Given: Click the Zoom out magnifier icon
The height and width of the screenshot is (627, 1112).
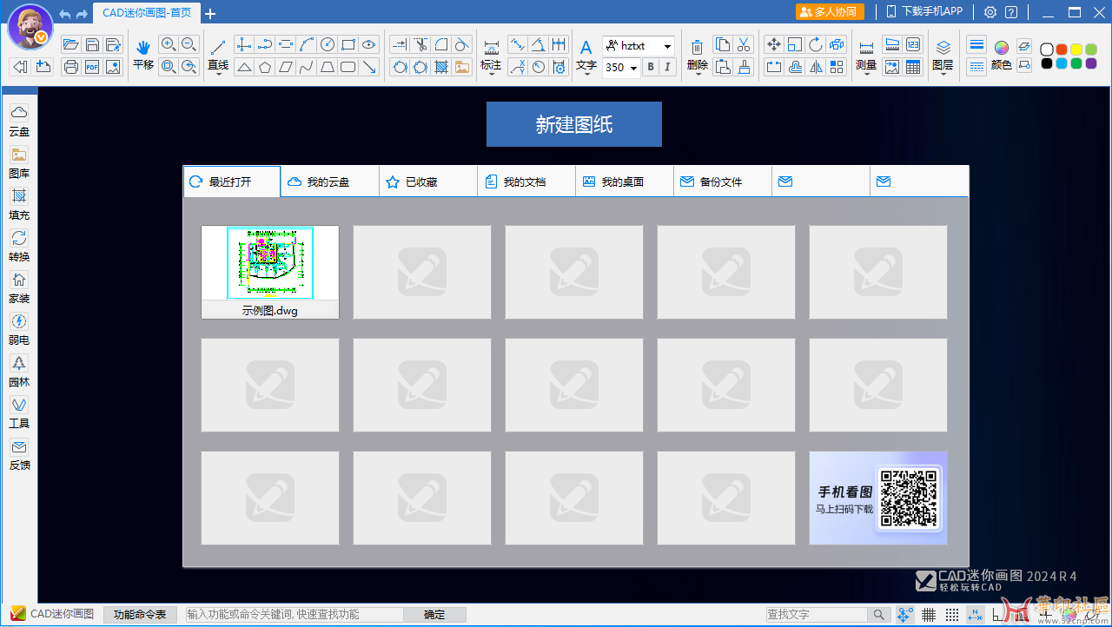Looking at the screenshot, I should 189,44.
